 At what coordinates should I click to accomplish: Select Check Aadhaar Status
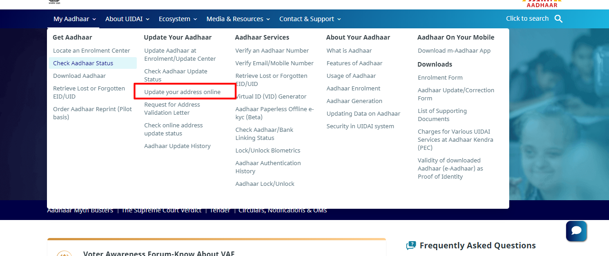pyautogui.click(x=93, y=63)
